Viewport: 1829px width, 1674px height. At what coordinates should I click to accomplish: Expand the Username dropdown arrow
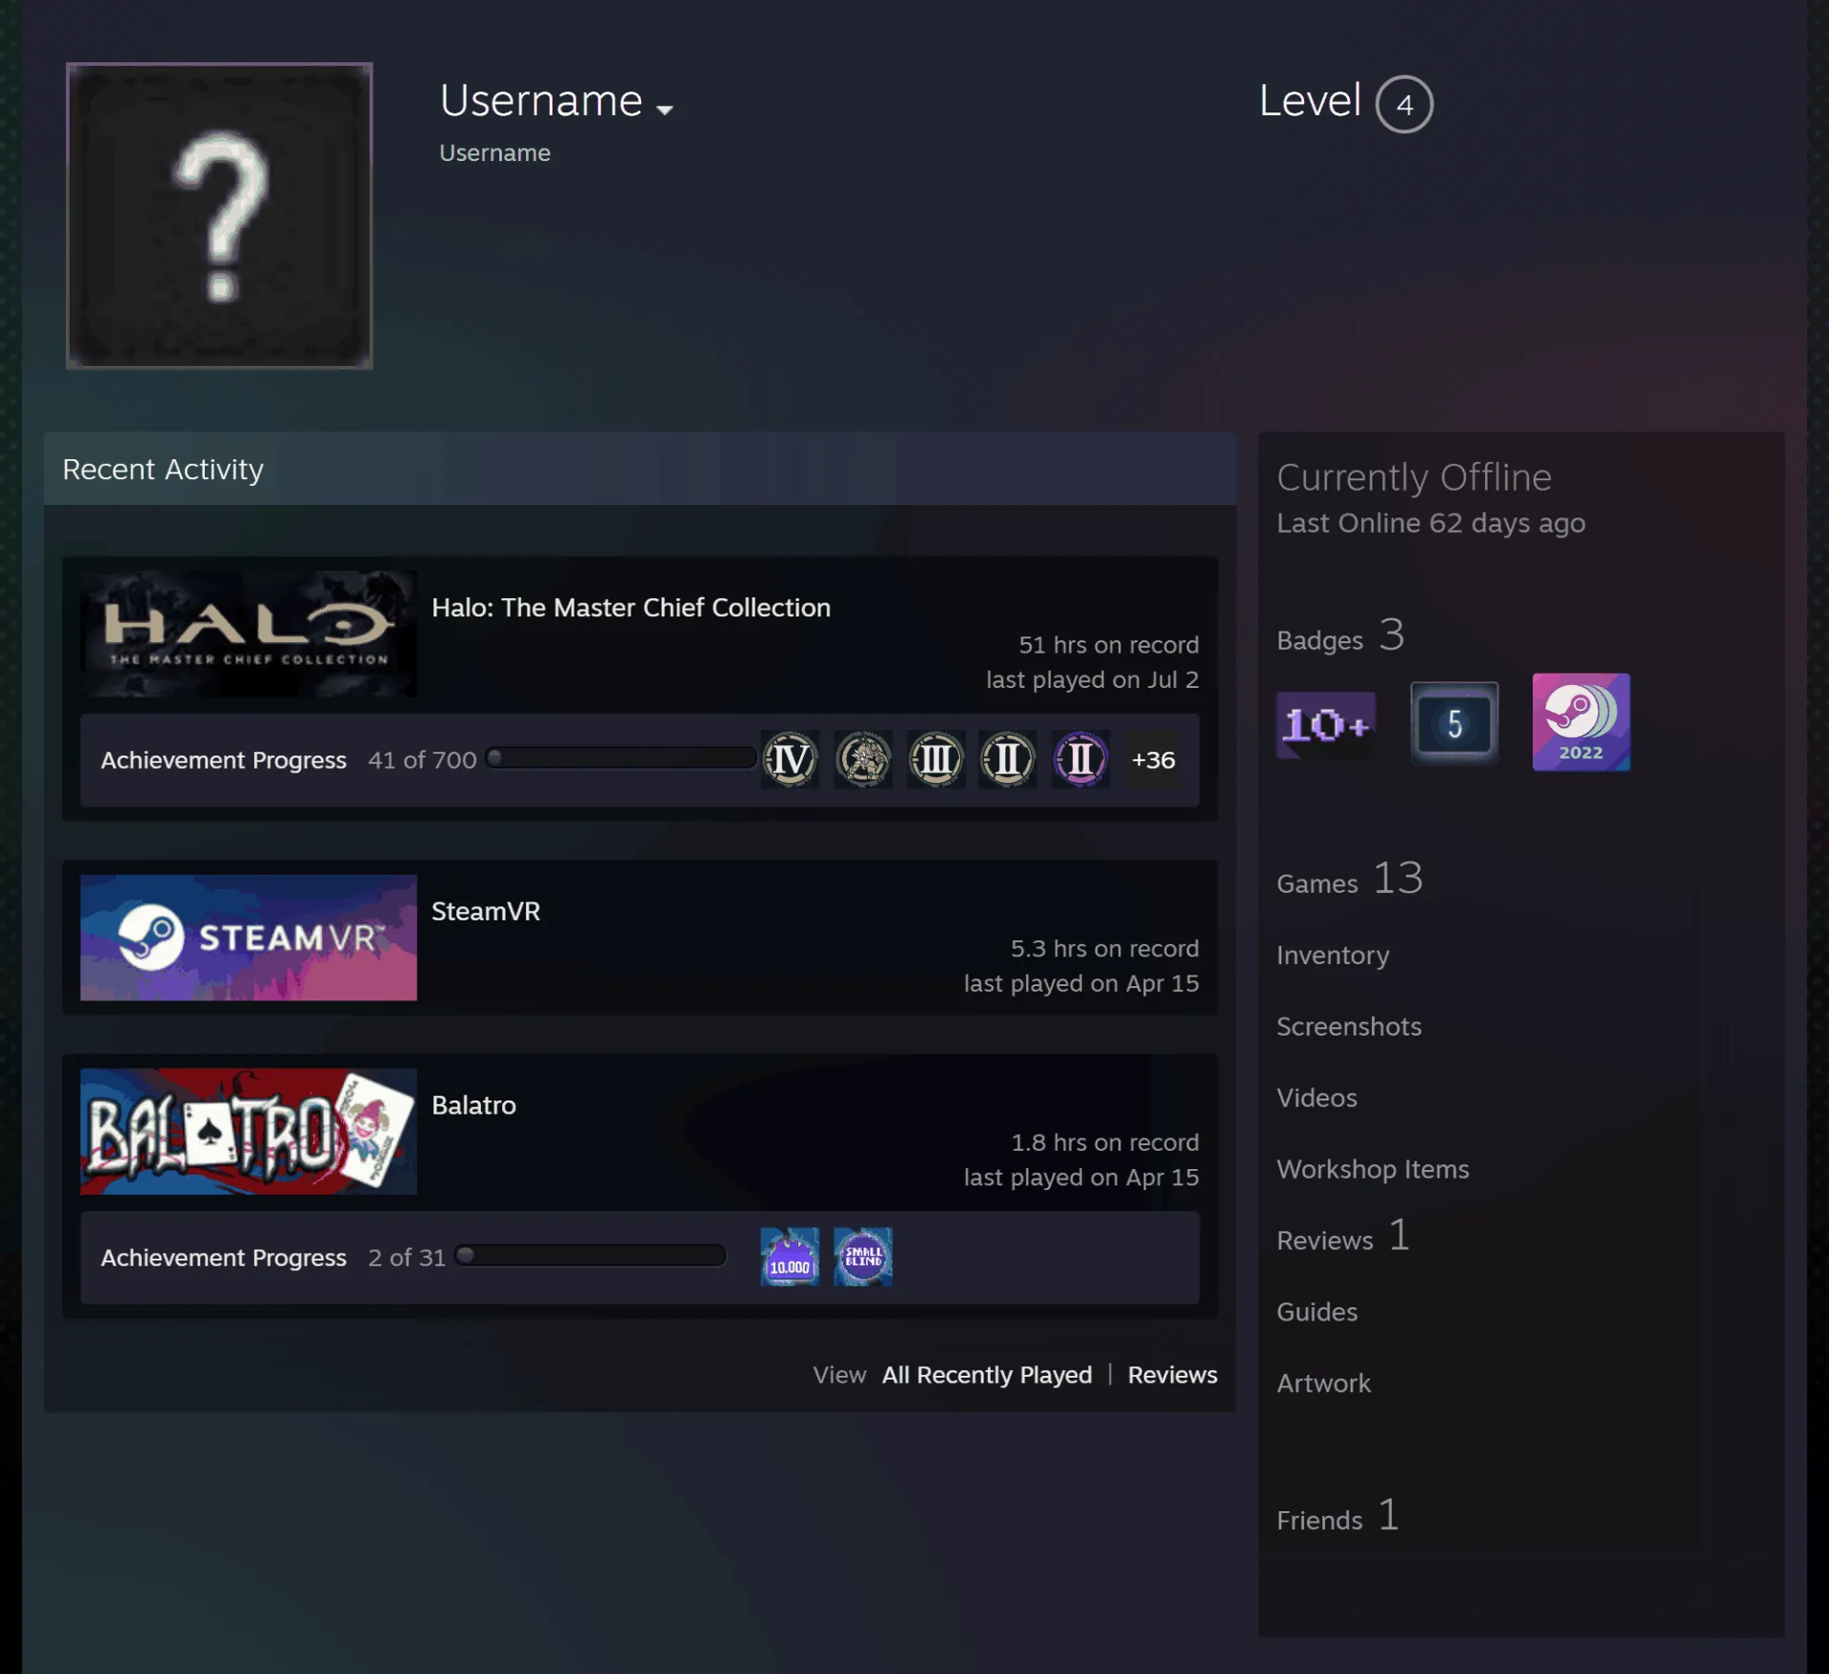[665, 110]
